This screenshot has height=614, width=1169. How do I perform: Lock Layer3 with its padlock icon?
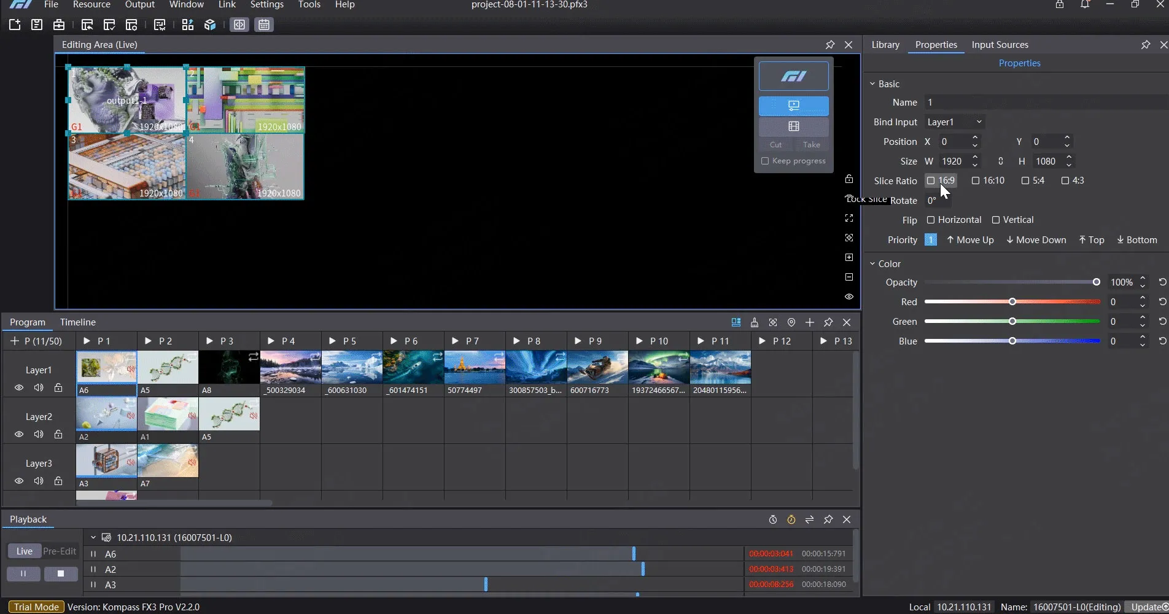tap(58, 481)
